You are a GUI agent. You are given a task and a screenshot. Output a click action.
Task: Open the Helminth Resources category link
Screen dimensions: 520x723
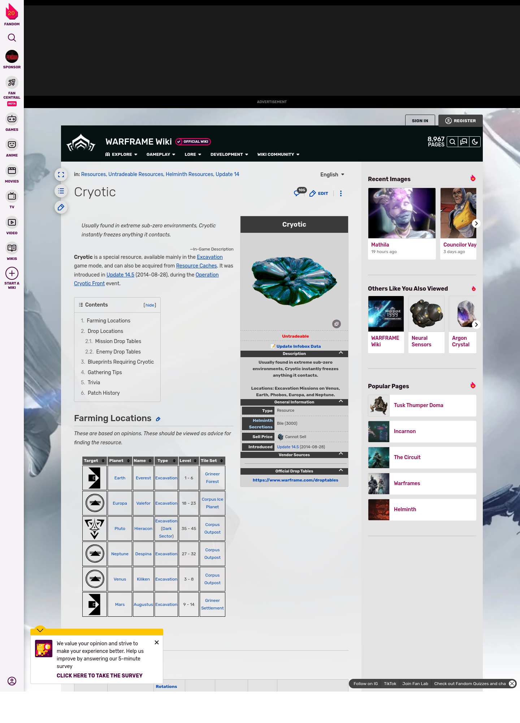coord(190,174)
